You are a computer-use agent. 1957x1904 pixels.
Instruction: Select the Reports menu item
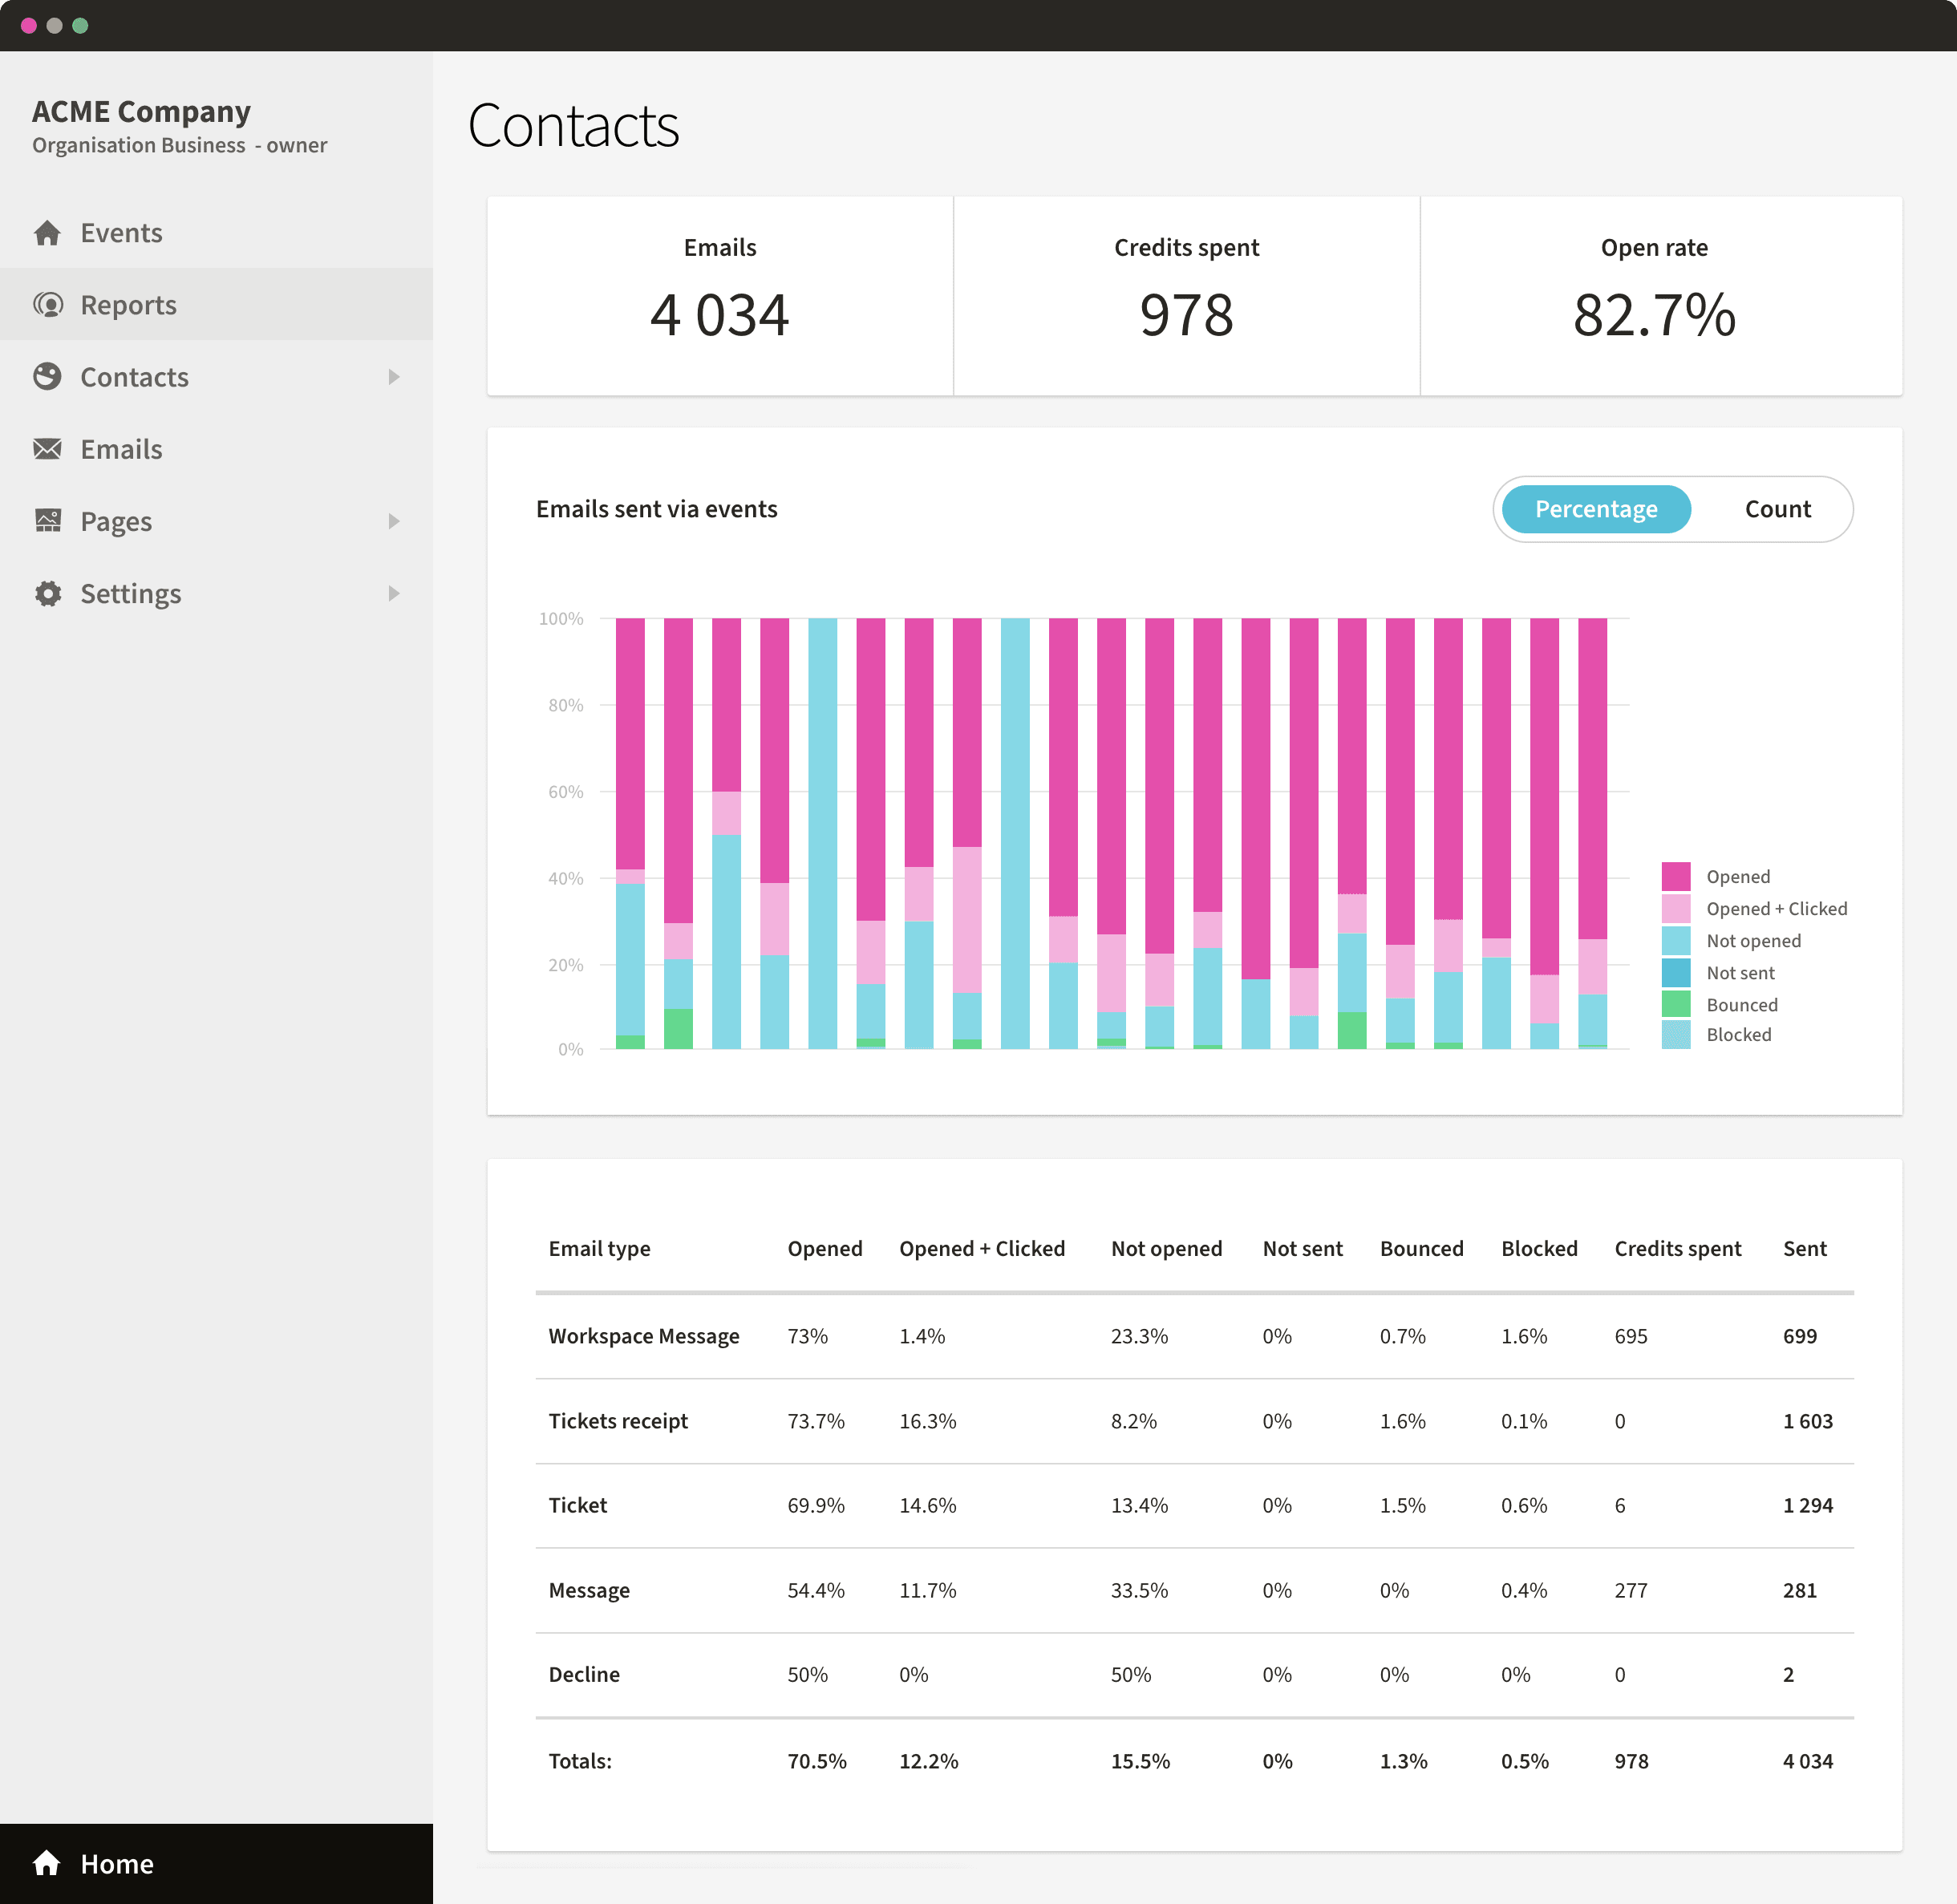coord(128,304)
